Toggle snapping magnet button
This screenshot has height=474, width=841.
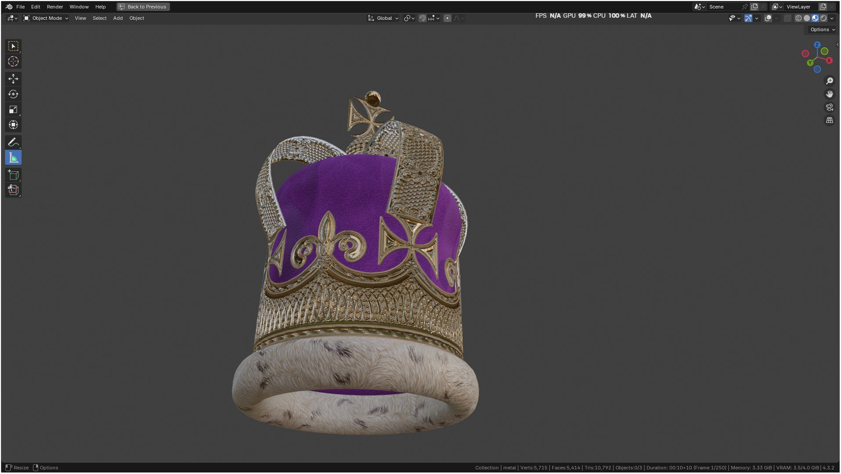click(422, 18)
